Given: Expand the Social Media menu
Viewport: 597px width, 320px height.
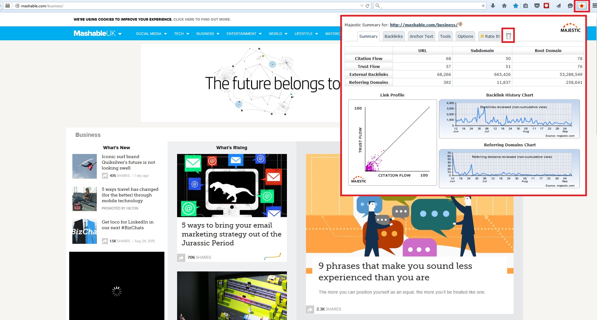Looking at the screenshot, I should 151,34.
